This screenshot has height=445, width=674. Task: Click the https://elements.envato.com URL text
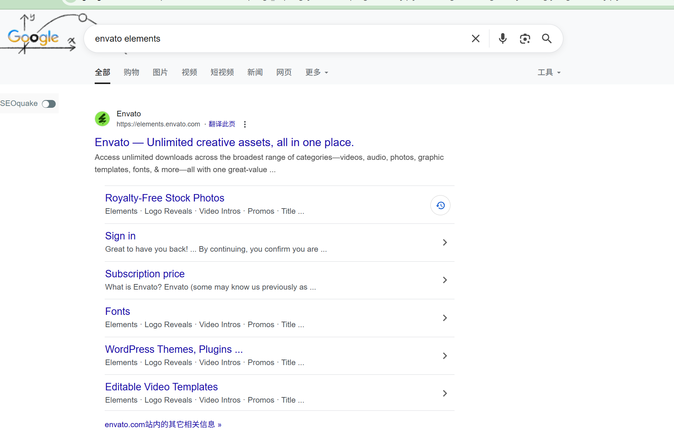click(x=158, y=124)
